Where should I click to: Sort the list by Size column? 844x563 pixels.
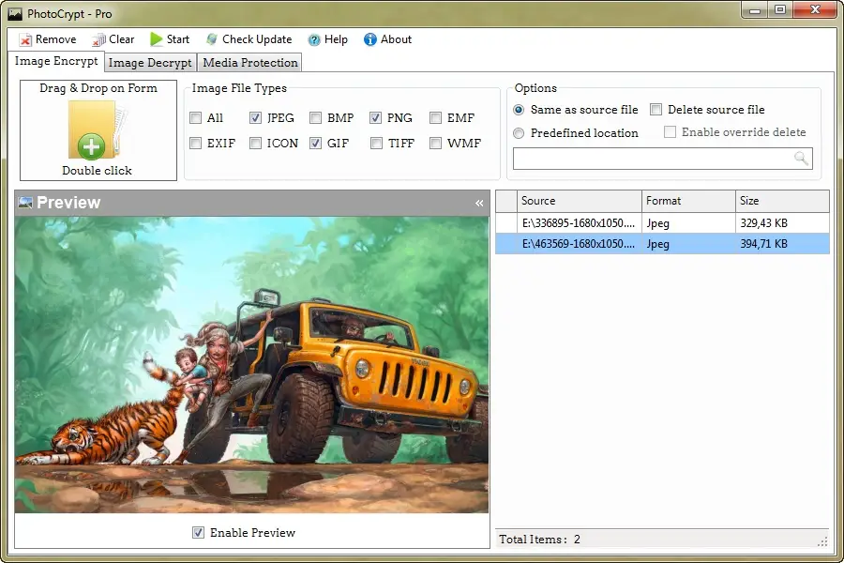782,201
